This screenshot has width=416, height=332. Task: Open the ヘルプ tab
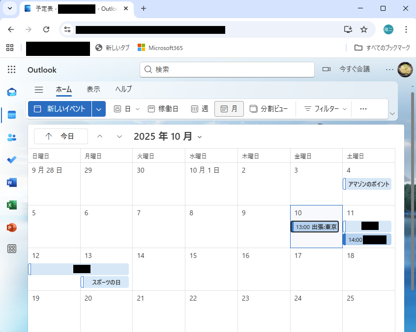tap(122, 89)
